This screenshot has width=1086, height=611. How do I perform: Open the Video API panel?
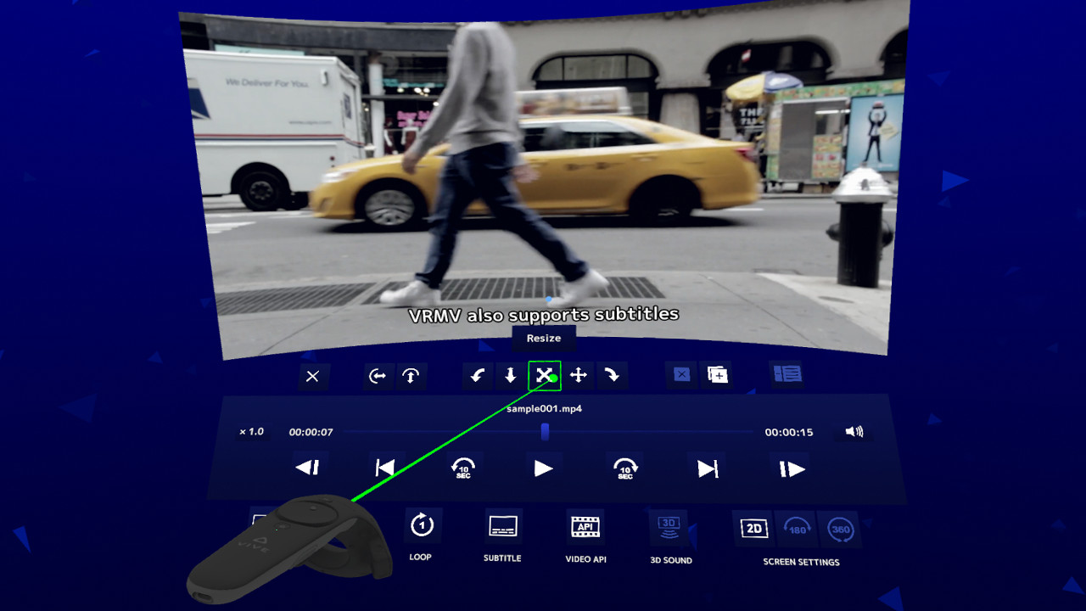[x=585, y=526]
